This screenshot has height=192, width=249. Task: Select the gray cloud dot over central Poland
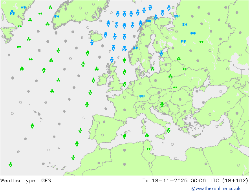click(156, 80)
